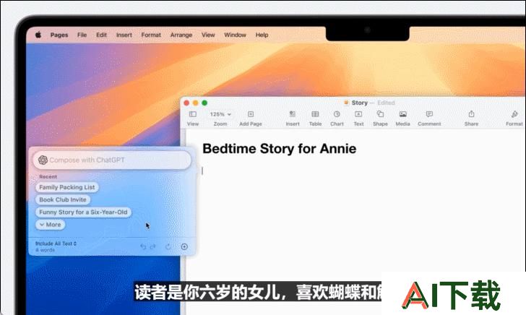This screenshot has height=315, width=526.
Task: Click the Shape toolbar icon
Action: point(380,114)
